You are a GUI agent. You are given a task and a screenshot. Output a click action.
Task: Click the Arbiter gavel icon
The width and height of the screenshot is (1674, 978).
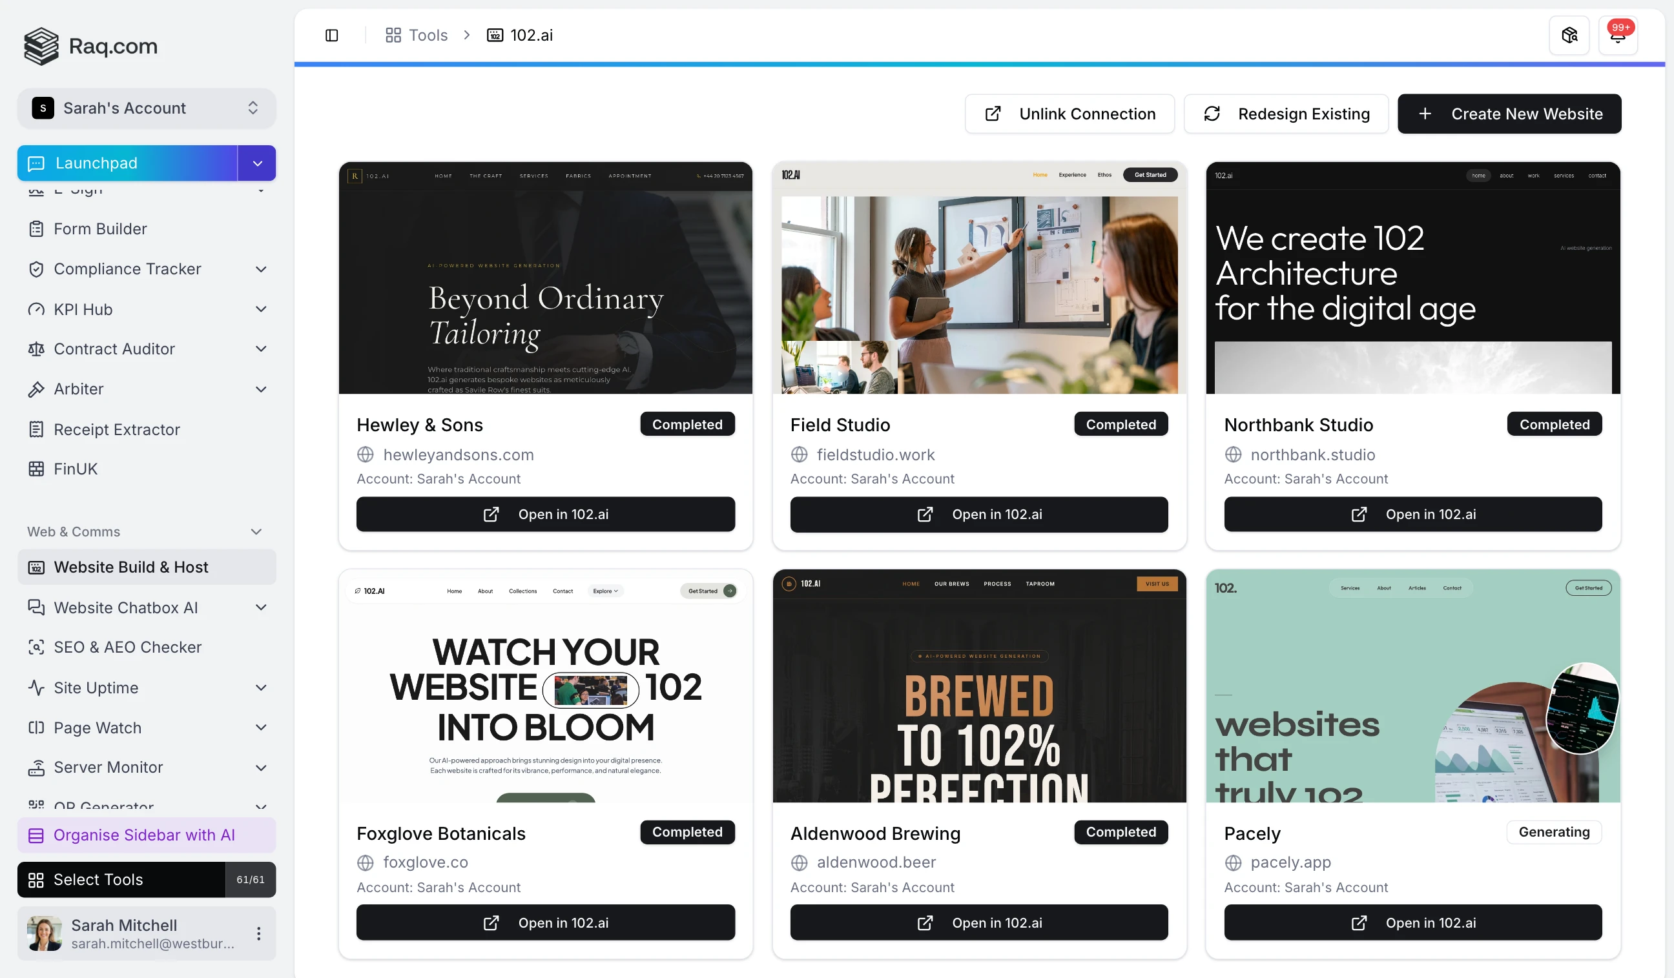tap(37, 389)
